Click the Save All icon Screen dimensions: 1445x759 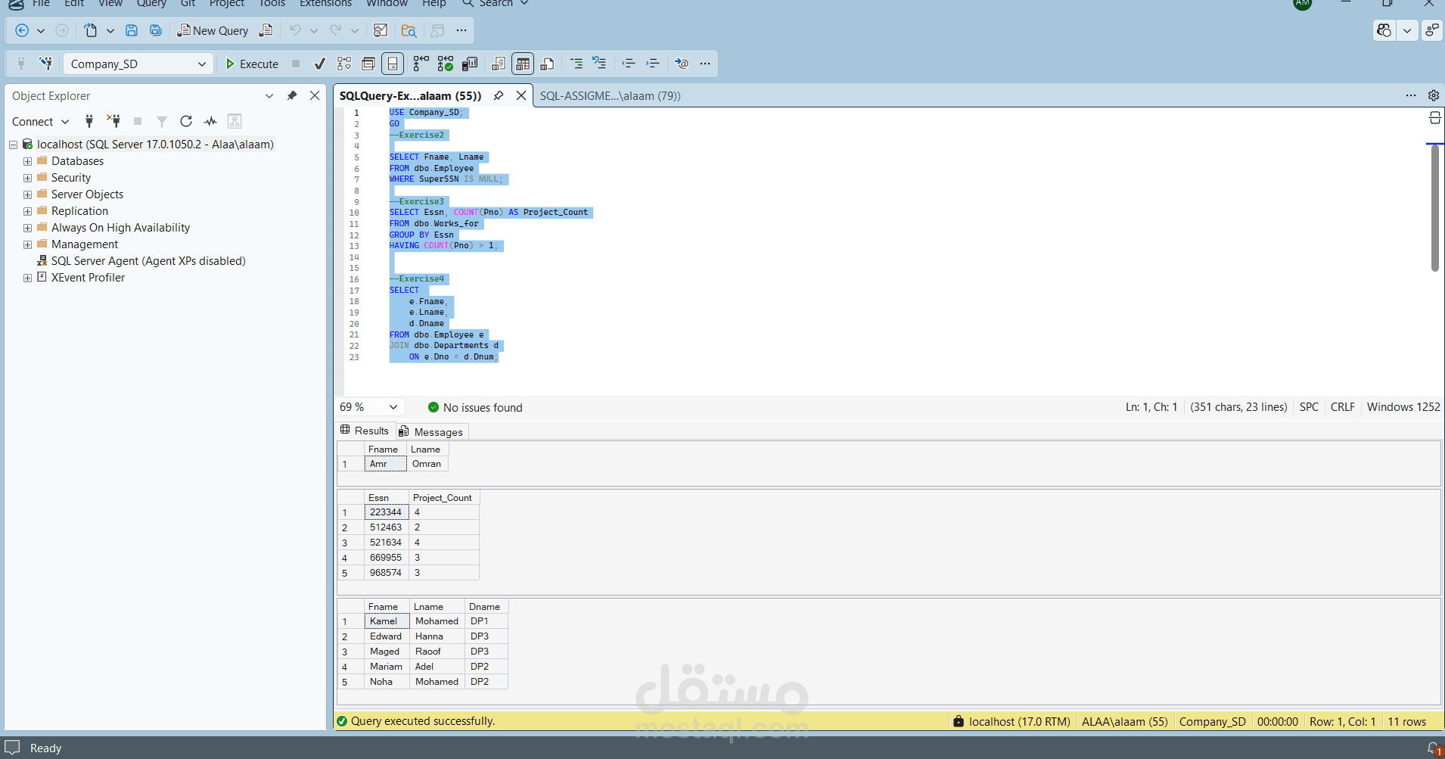coord(155,30)
